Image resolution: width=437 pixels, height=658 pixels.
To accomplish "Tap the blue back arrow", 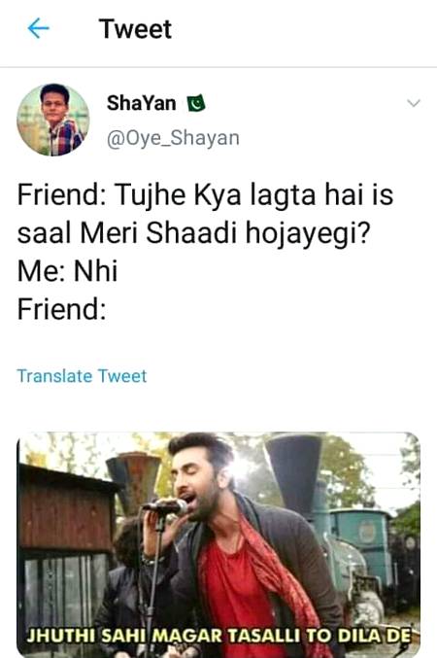I will (x=38, y=28).
